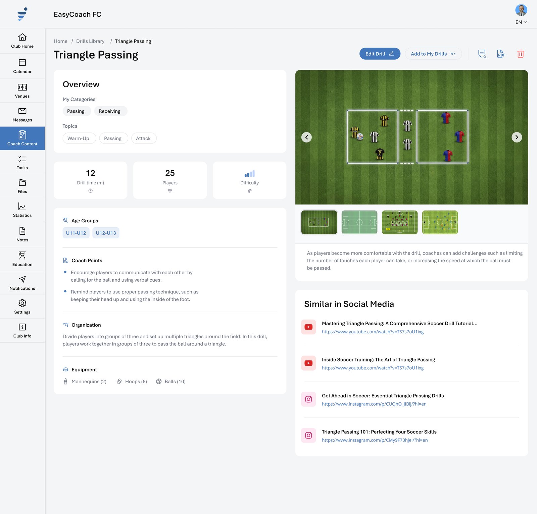Select the third drill thumbnail

(399, 222)
